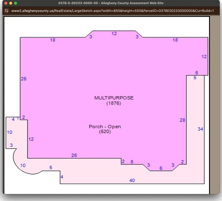Click the 40 dimension label
This screenshot has width=222, height=201.
pyautogui.click(x=132, y=181)
